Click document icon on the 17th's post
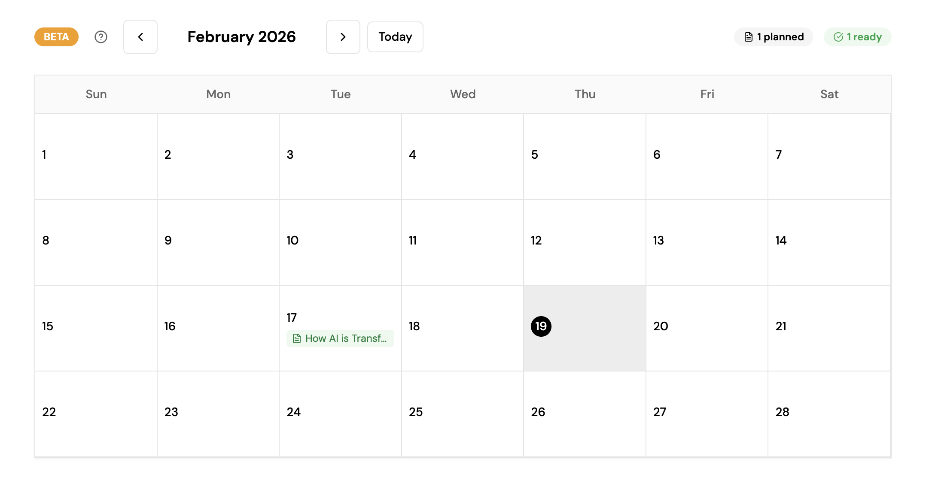 (297, 338)
